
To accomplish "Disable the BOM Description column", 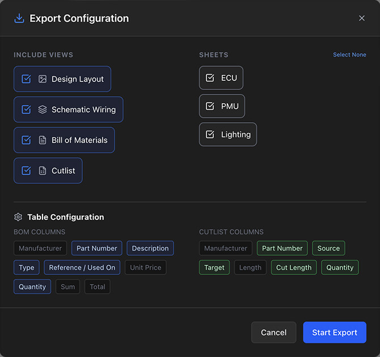I will (x=150, y=248).
